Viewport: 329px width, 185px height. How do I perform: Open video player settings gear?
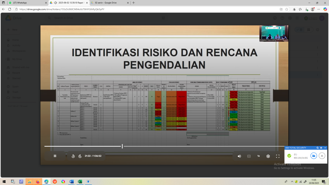[x=268, y=156]
